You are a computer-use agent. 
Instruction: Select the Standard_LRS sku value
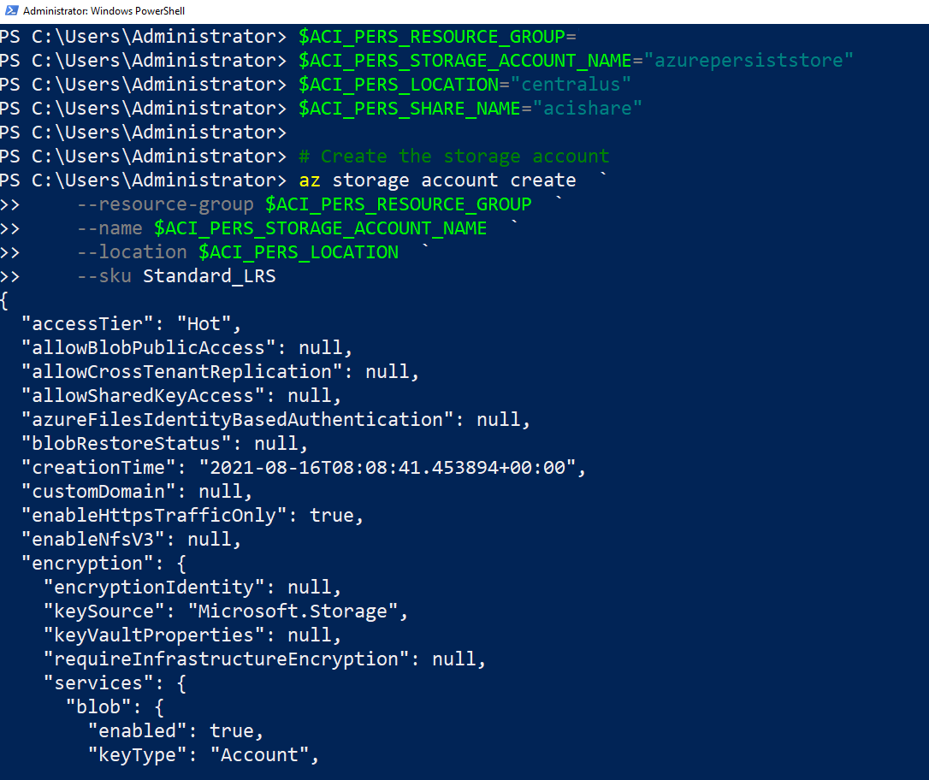click(x=210, y=276)
